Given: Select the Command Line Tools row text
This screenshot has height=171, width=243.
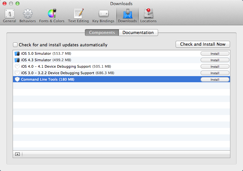Looking at the screenshot, I should point(48,79).
